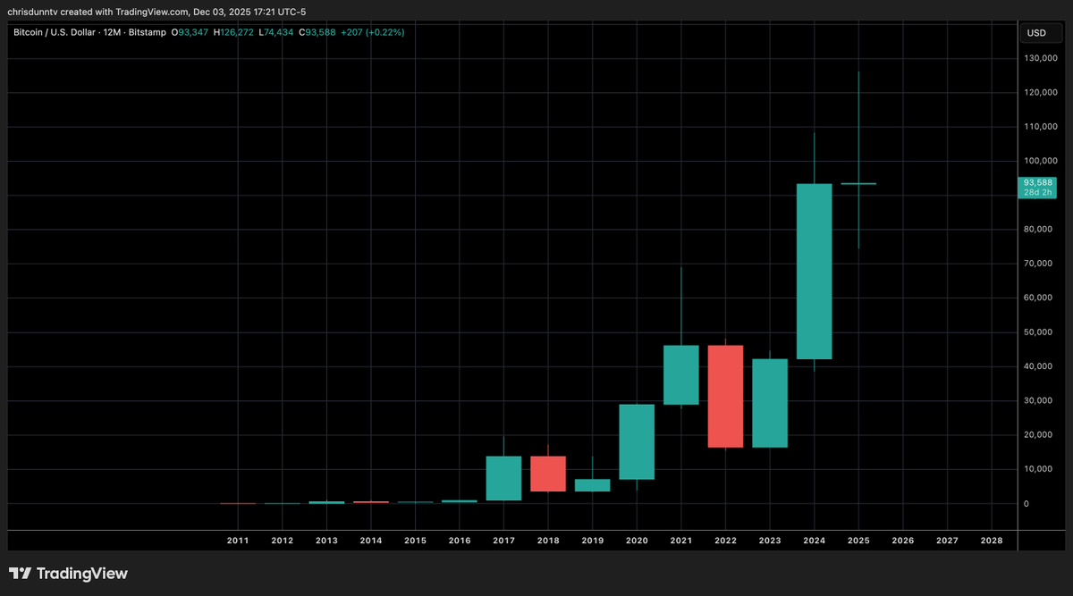Click the 2012 label on time axis
1073x596 pixels.
coord(282,540)
